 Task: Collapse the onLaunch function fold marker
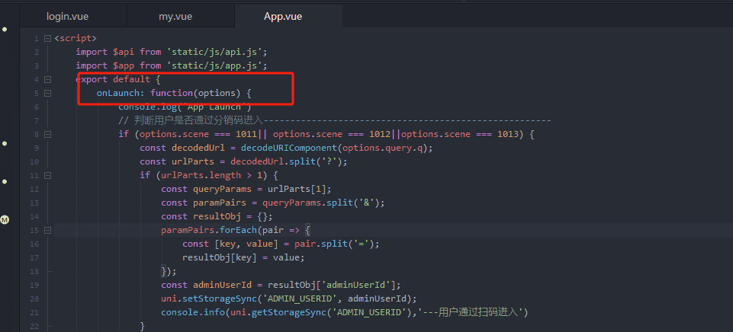47,93
